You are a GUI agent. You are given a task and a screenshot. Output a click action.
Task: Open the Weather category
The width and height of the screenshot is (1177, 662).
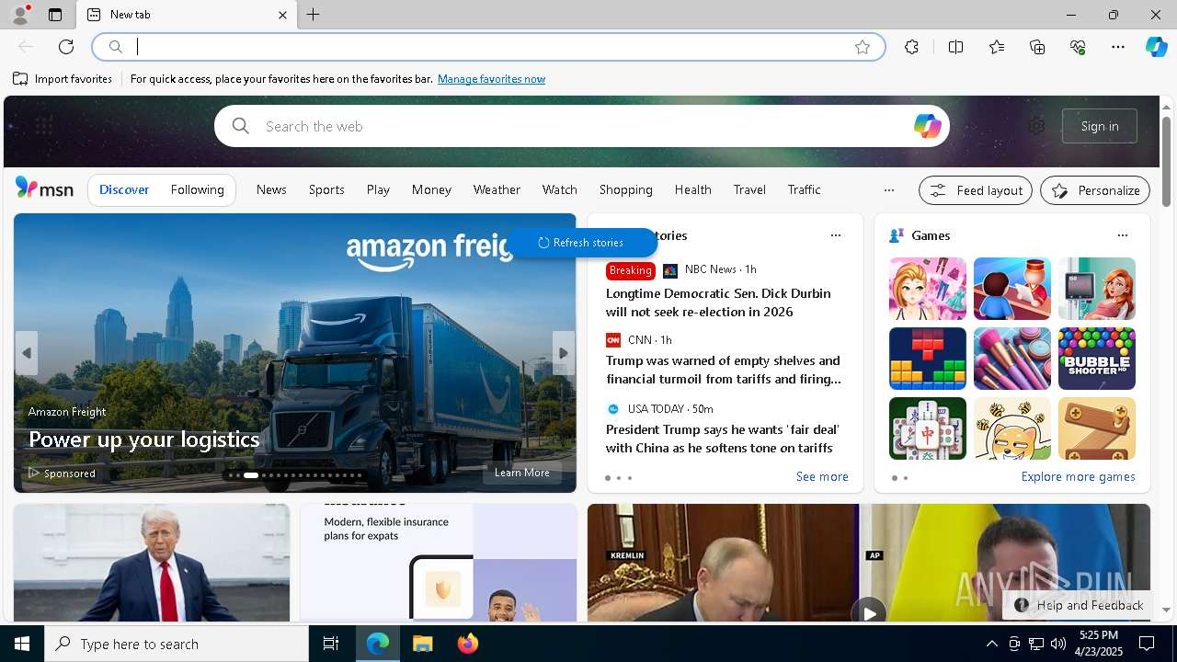(x=497, y=189)
